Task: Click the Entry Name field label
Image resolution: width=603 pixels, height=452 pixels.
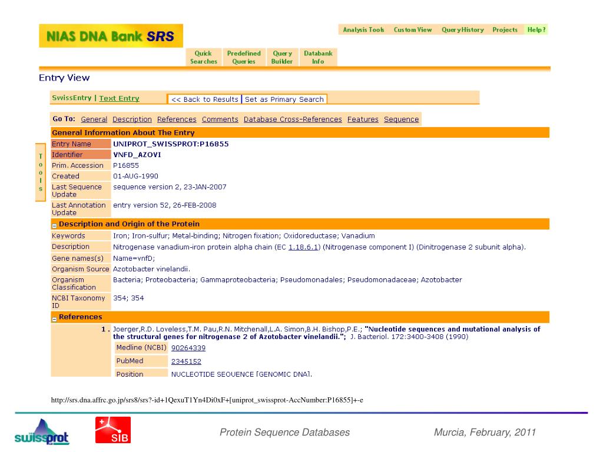Action: 81,144
